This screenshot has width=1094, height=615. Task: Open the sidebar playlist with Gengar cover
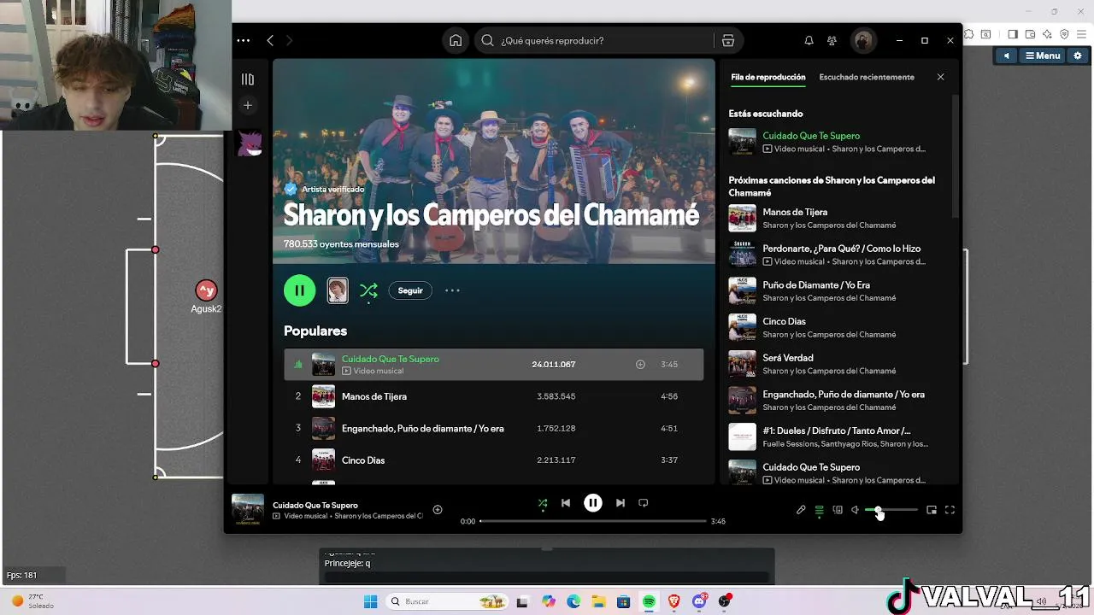tap(248, 142)
